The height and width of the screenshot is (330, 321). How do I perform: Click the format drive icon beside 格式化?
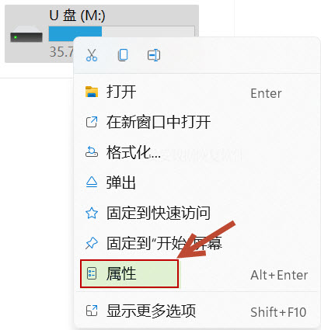(x=92, y=152)
